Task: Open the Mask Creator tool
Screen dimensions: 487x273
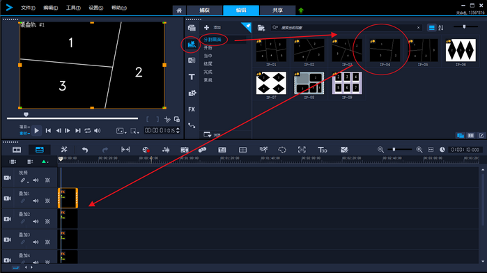Action: 282,150
